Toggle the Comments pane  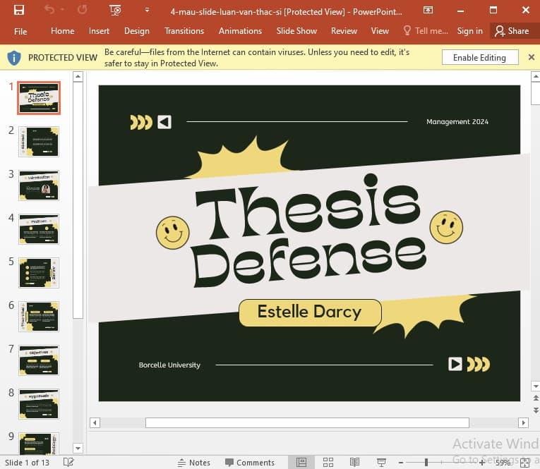point(249,463)
